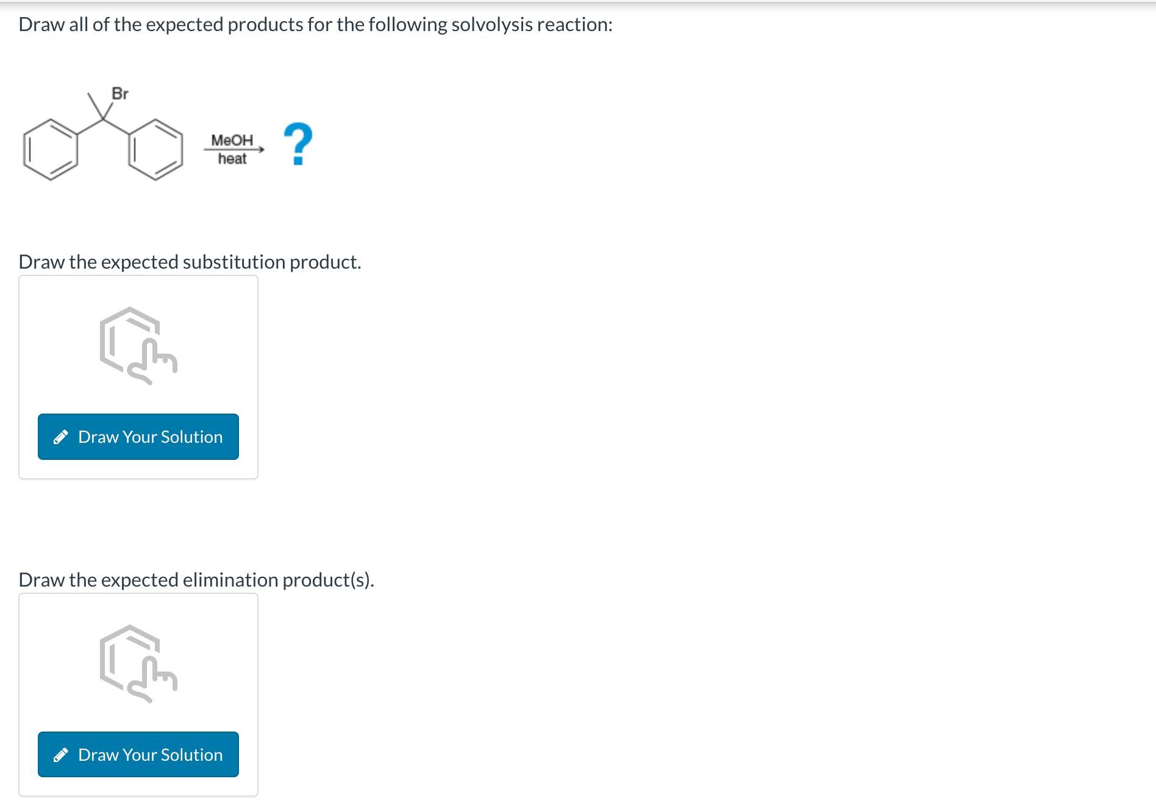
Task: Click the heat label below the reaction arrow
Action: tap(232, 159)
